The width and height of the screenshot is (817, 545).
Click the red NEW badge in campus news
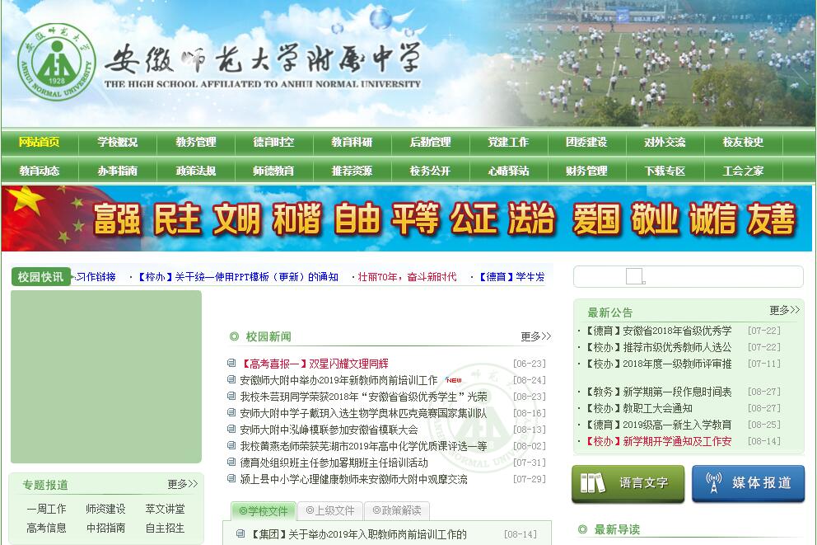click(454, 380)
